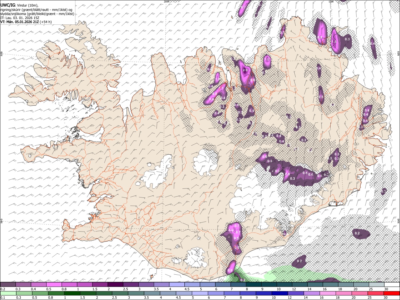The height and width of the screenshot is (300, 400).
Task: Click the 'IT: Lau. 03. 01. 2026 15Z' line
Action: tap(20, 18)
